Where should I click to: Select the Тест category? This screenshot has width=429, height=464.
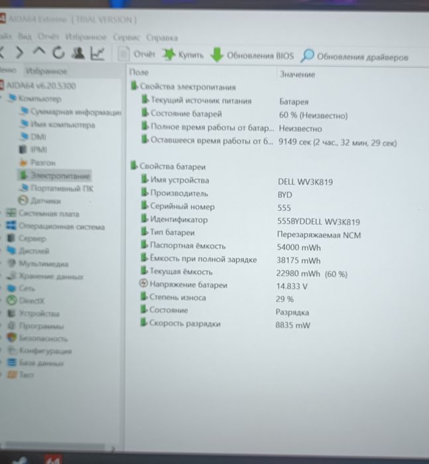[x=21, y=374]
